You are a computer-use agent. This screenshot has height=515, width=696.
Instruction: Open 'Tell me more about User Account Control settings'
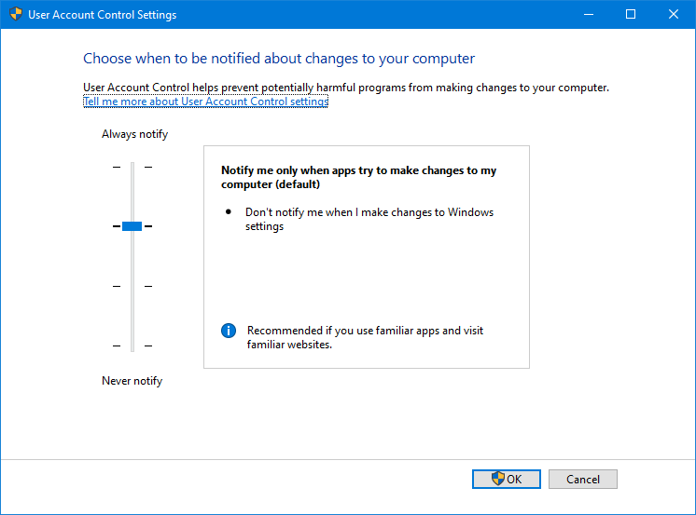coord(205,102)
